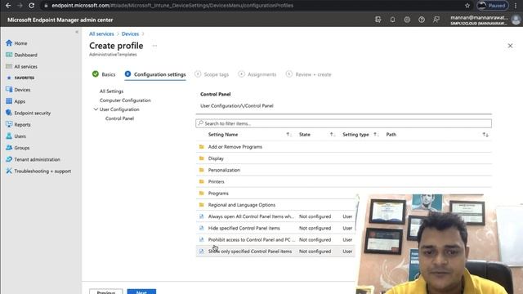Image resolution: width=523 pixels, height=294 pixels.
Task: Click the Next button
Action: click(141, 292)
